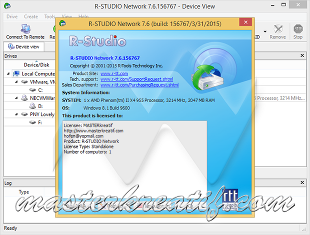Open the www.r-tt.com product site link
The width and height of the screenshot is (310, 235).
click(x=114, y=73)
